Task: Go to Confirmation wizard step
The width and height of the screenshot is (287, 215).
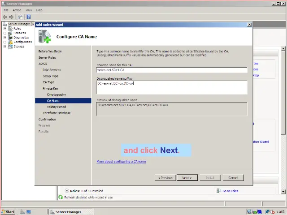Action: click(47, 120)
